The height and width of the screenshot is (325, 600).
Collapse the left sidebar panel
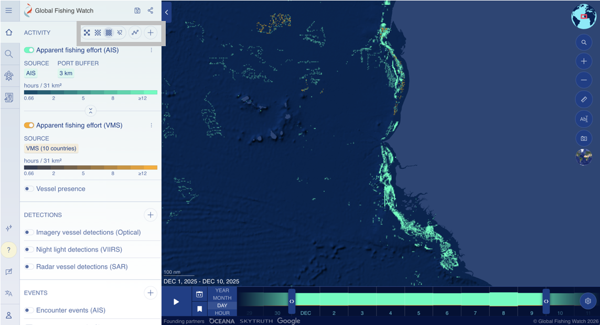[x=167, y=12]
